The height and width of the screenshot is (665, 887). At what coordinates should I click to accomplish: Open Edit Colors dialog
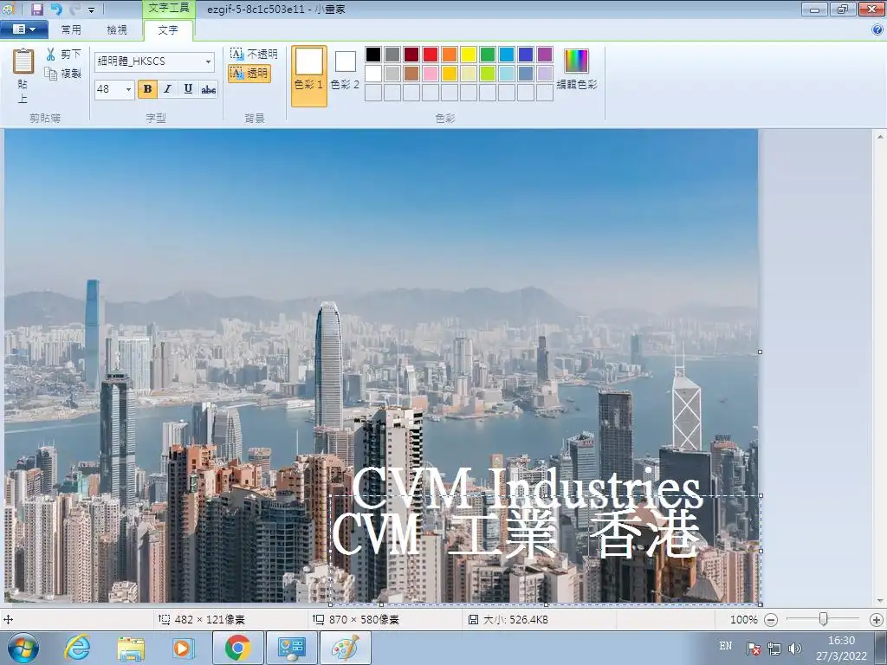576,69
